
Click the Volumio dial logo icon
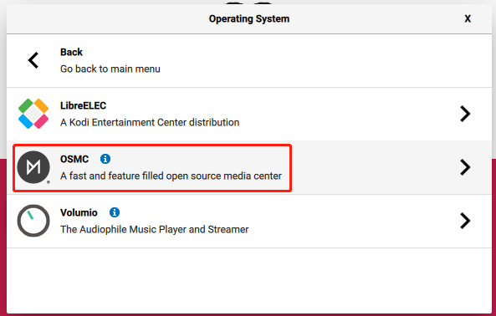33,221
